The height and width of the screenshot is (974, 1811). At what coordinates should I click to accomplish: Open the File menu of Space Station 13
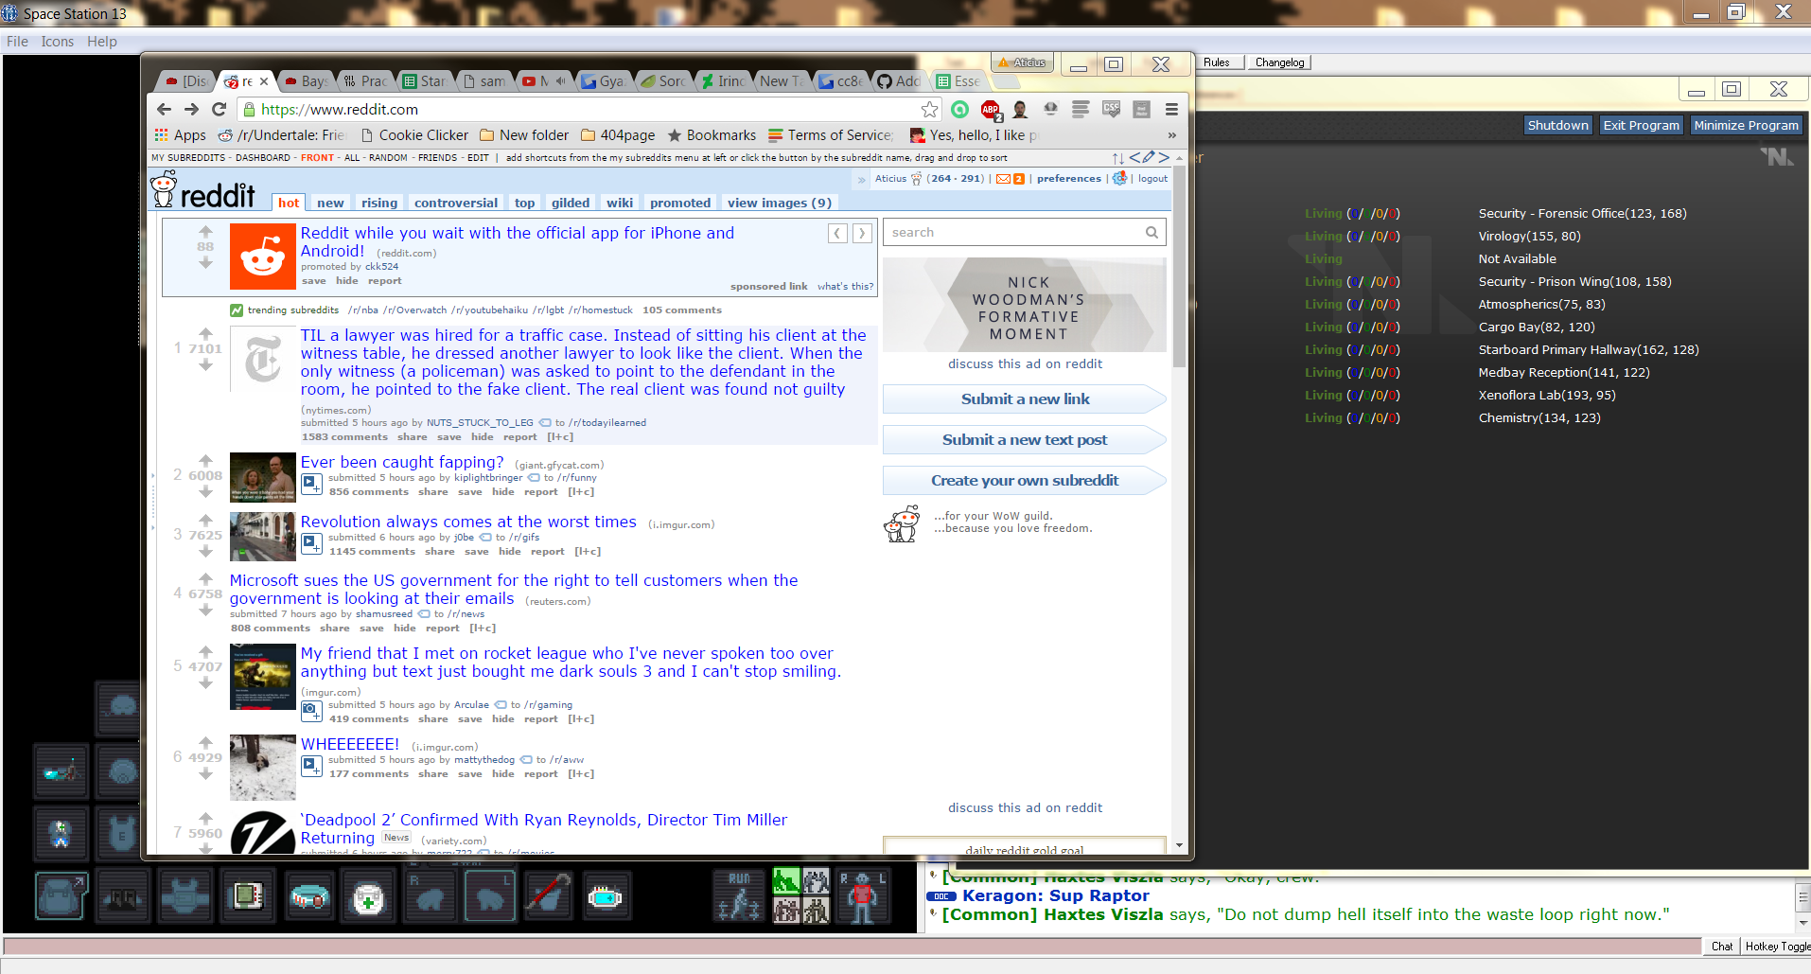point(17,42)
